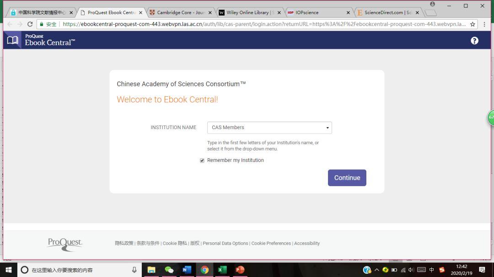Click the secure lock icon in address bar

tap(42, 24)
